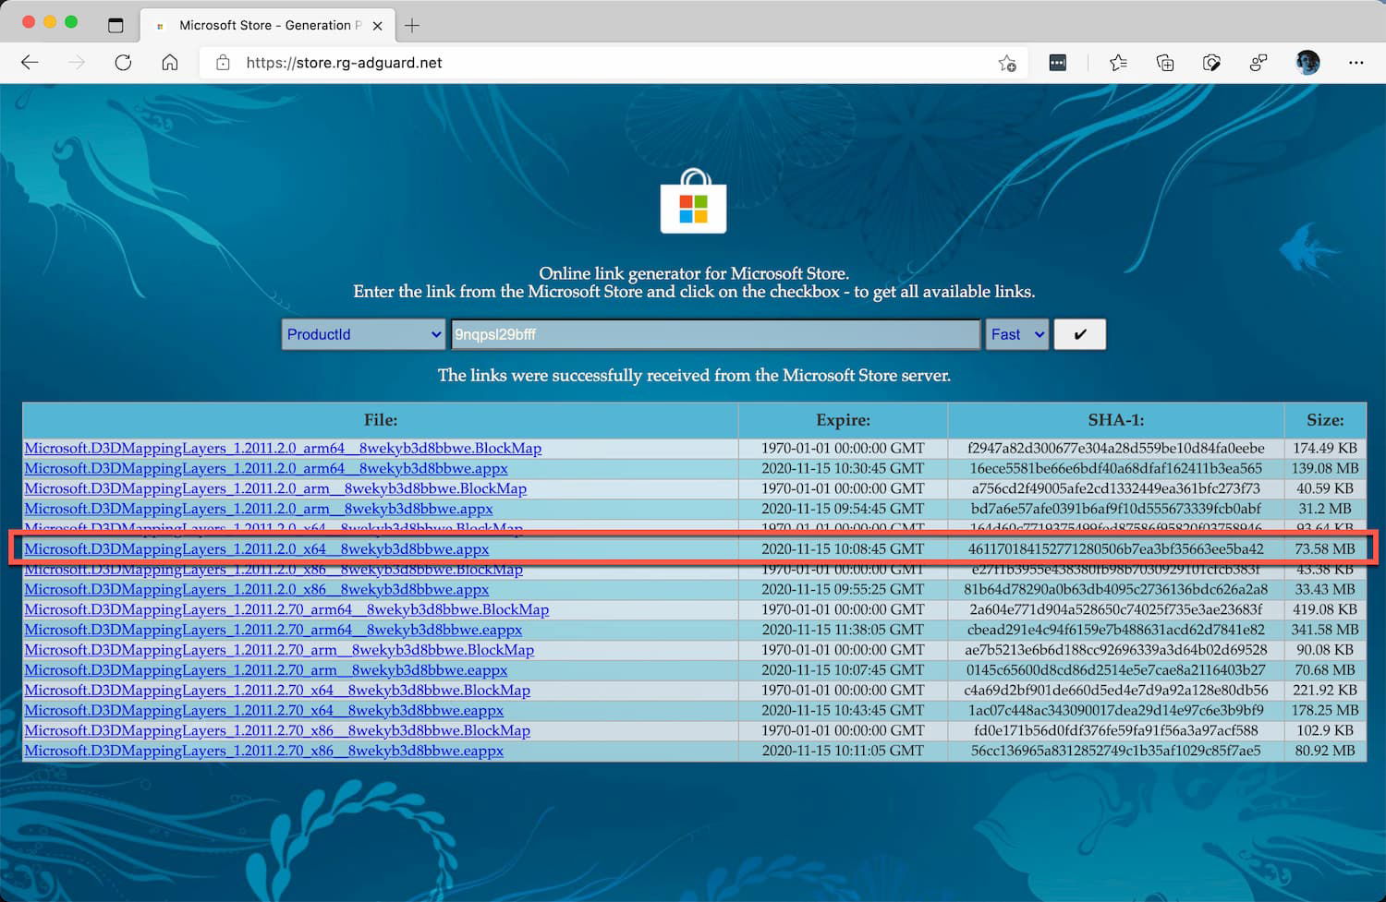Viewport: 1386px width, 902px height.
Task: Click the SHA-1: column header
Action: (x=1115, y=420)
